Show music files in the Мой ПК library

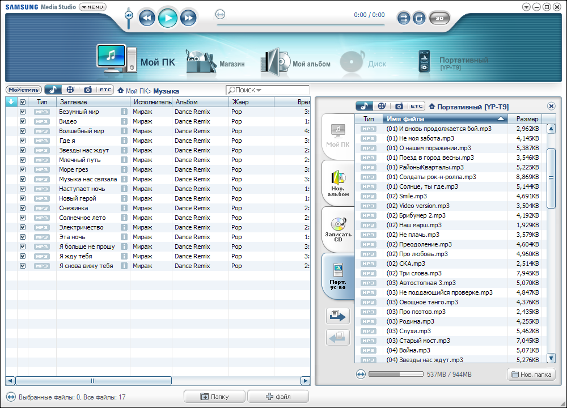click(x=53, y=90)
